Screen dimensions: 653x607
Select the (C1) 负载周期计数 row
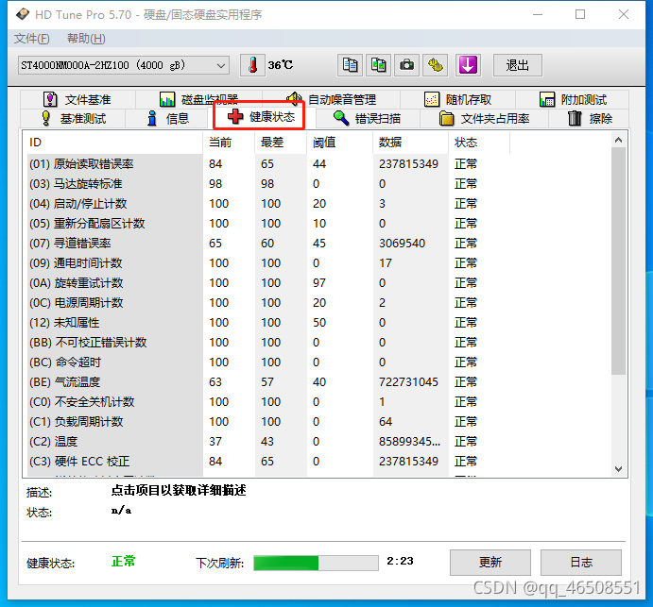pyautogui.click(x=268, y=421)
